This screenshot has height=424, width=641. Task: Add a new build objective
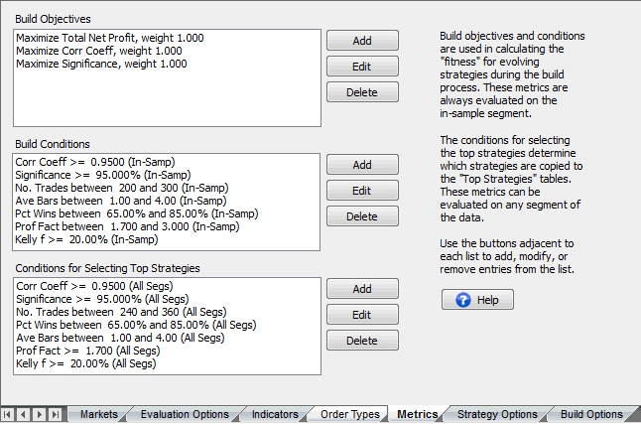pos(362,41)
